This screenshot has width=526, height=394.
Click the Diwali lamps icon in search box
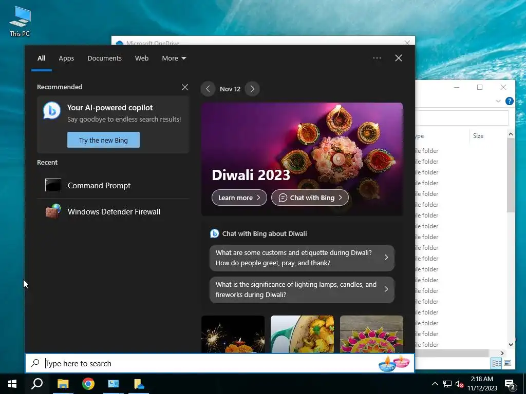tap(394, 364)
